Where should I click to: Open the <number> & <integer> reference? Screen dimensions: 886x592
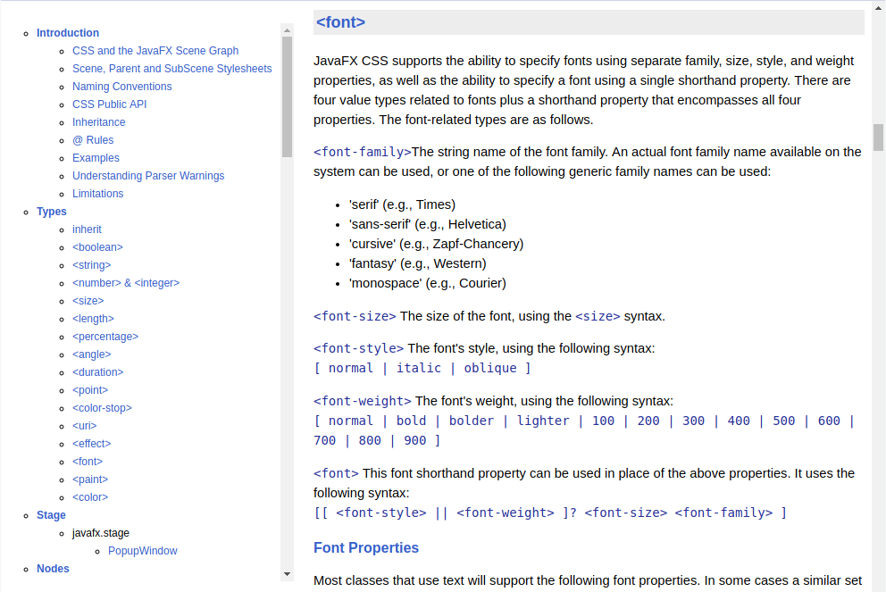click(126, 283)
